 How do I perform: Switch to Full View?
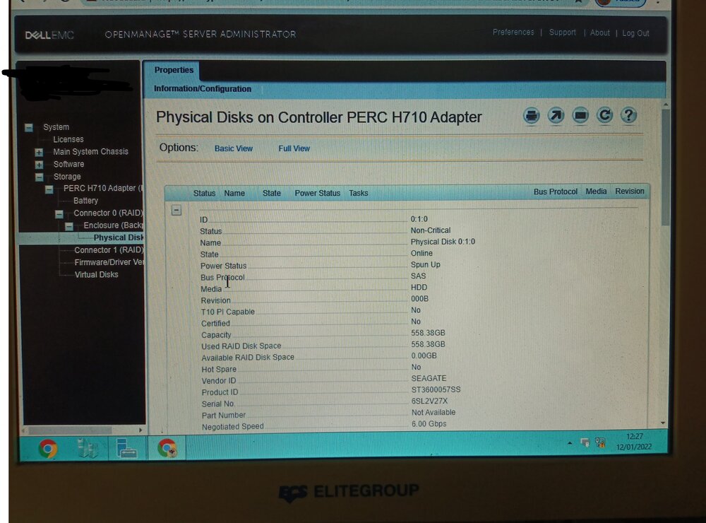(294, 148)
